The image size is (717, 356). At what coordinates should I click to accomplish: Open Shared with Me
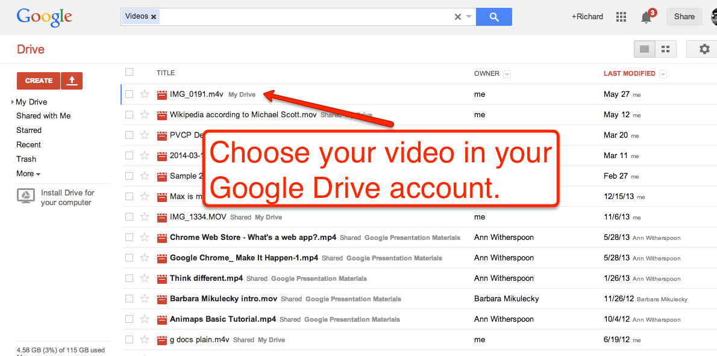pos(43,116)
